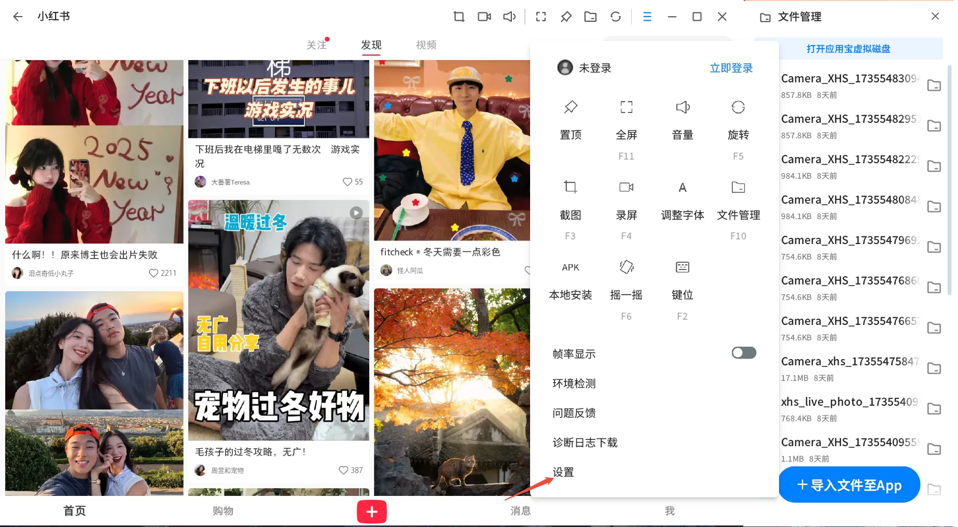Click 旋转 rotate icon in menu panel
The width and height of the screenshot is (958, 527).
click(738, 107)
